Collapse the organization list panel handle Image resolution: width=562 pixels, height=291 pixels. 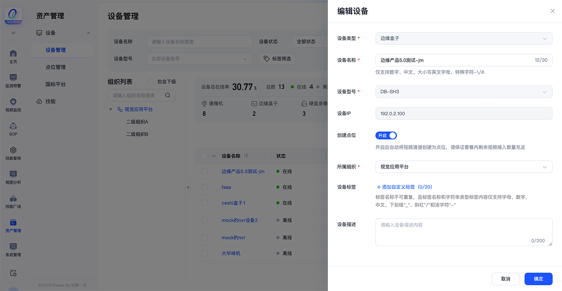(188, 187)
